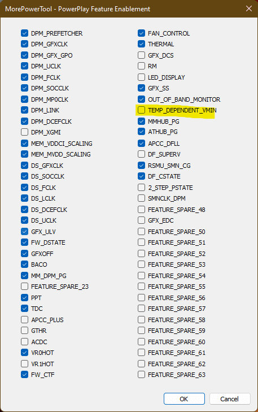258x412 pixels.
Task: Check the RM checkbox
Action: click(x=141, y=66)
